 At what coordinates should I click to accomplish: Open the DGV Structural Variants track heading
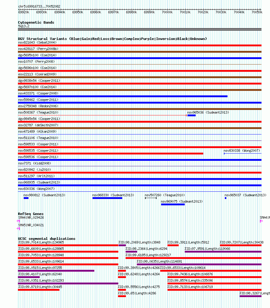[x=112, y=39]
